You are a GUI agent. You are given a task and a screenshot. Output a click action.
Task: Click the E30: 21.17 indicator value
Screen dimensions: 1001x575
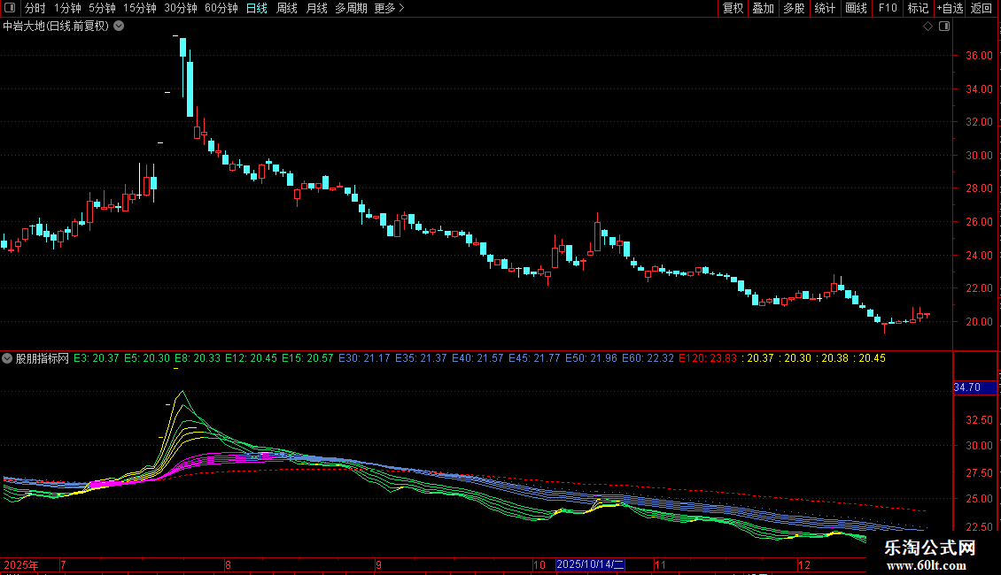[x=364, y=358]
